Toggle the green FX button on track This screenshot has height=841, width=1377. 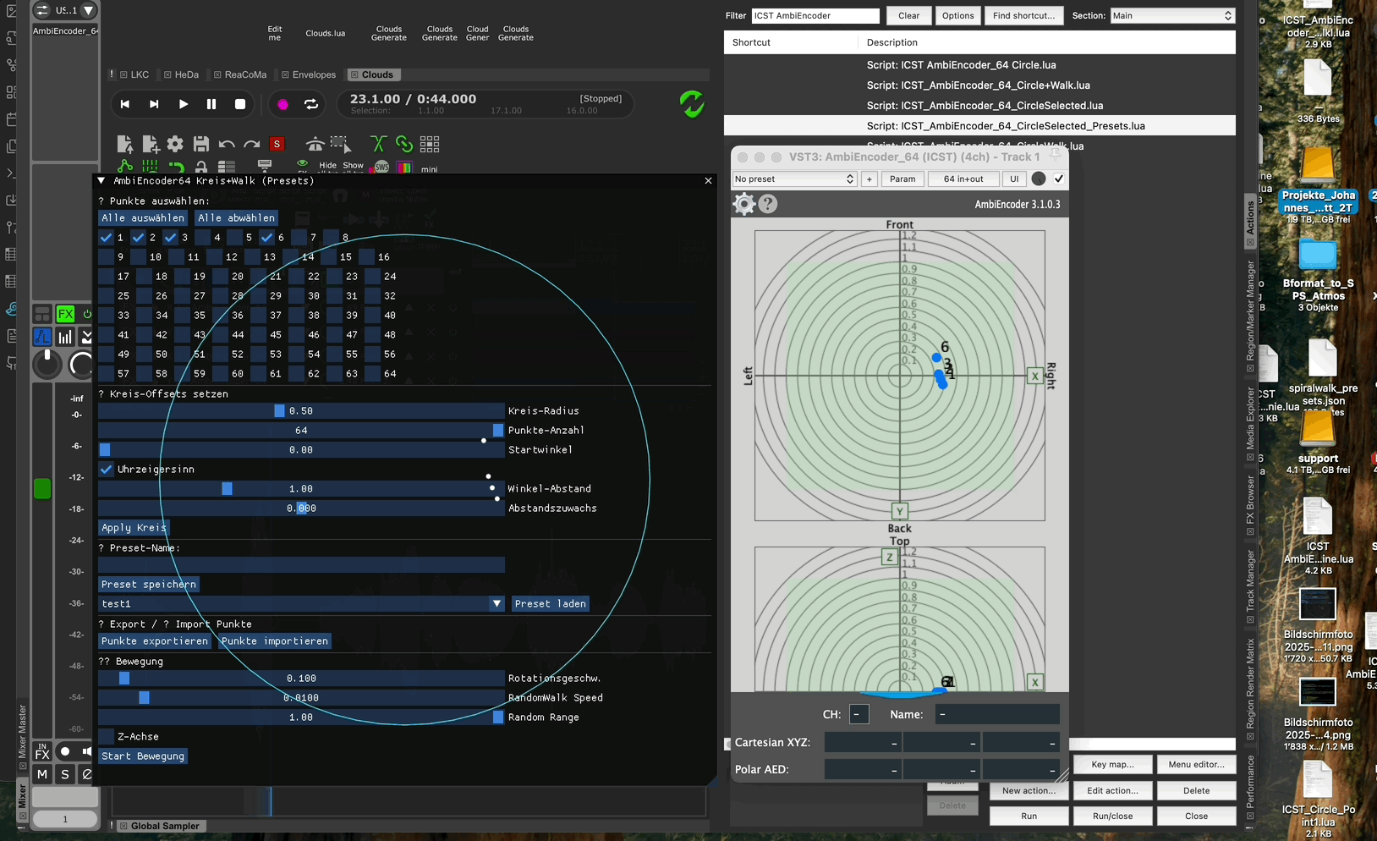pyautogui.click(x=65, y=314)
